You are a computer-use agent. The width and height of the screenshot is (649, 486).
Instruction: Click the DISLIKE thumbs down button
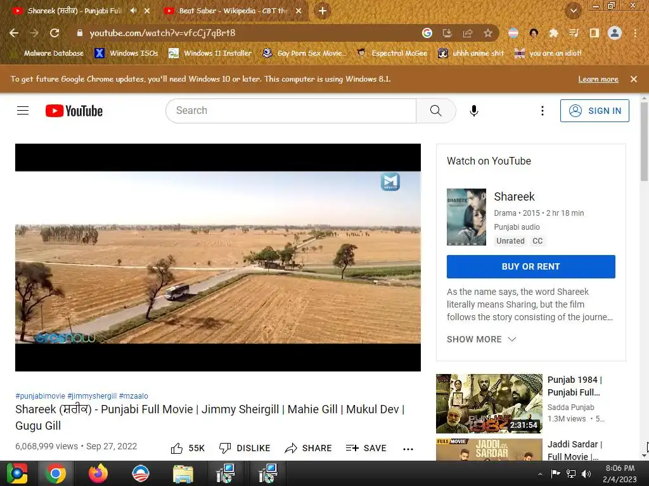245,449
